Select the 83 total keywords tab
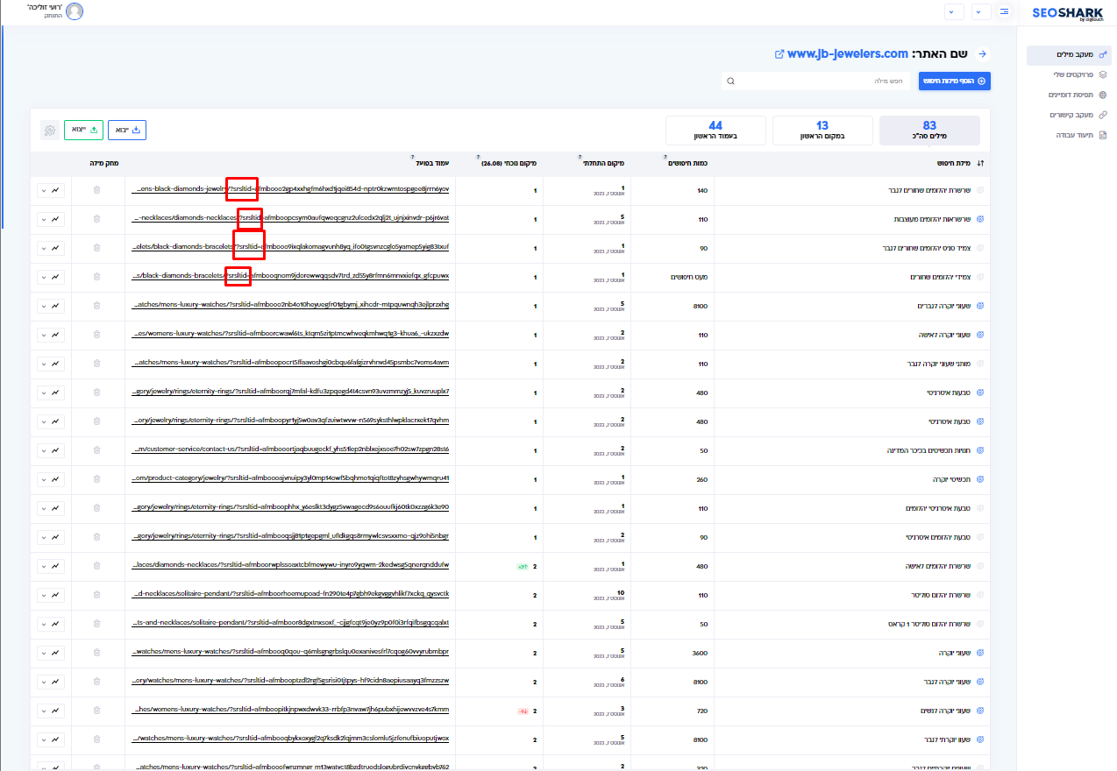1117x771 pixels. 929,131
